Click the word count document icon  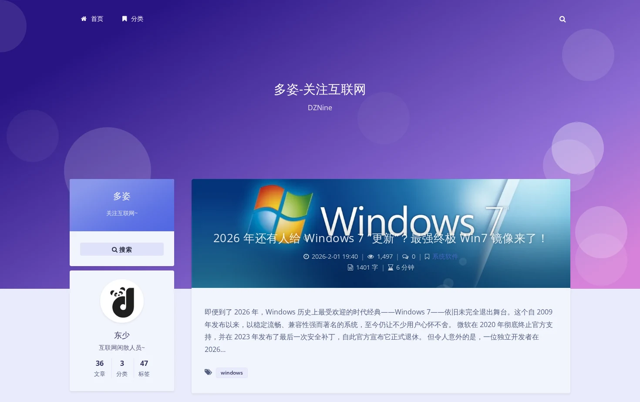click(350, 267)
